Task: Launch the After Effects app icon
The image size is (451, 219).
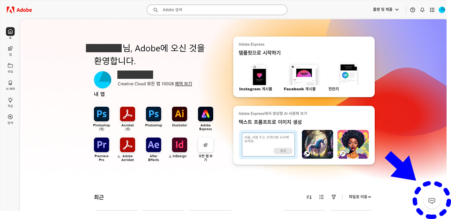Action: click(x=153, y=145)
